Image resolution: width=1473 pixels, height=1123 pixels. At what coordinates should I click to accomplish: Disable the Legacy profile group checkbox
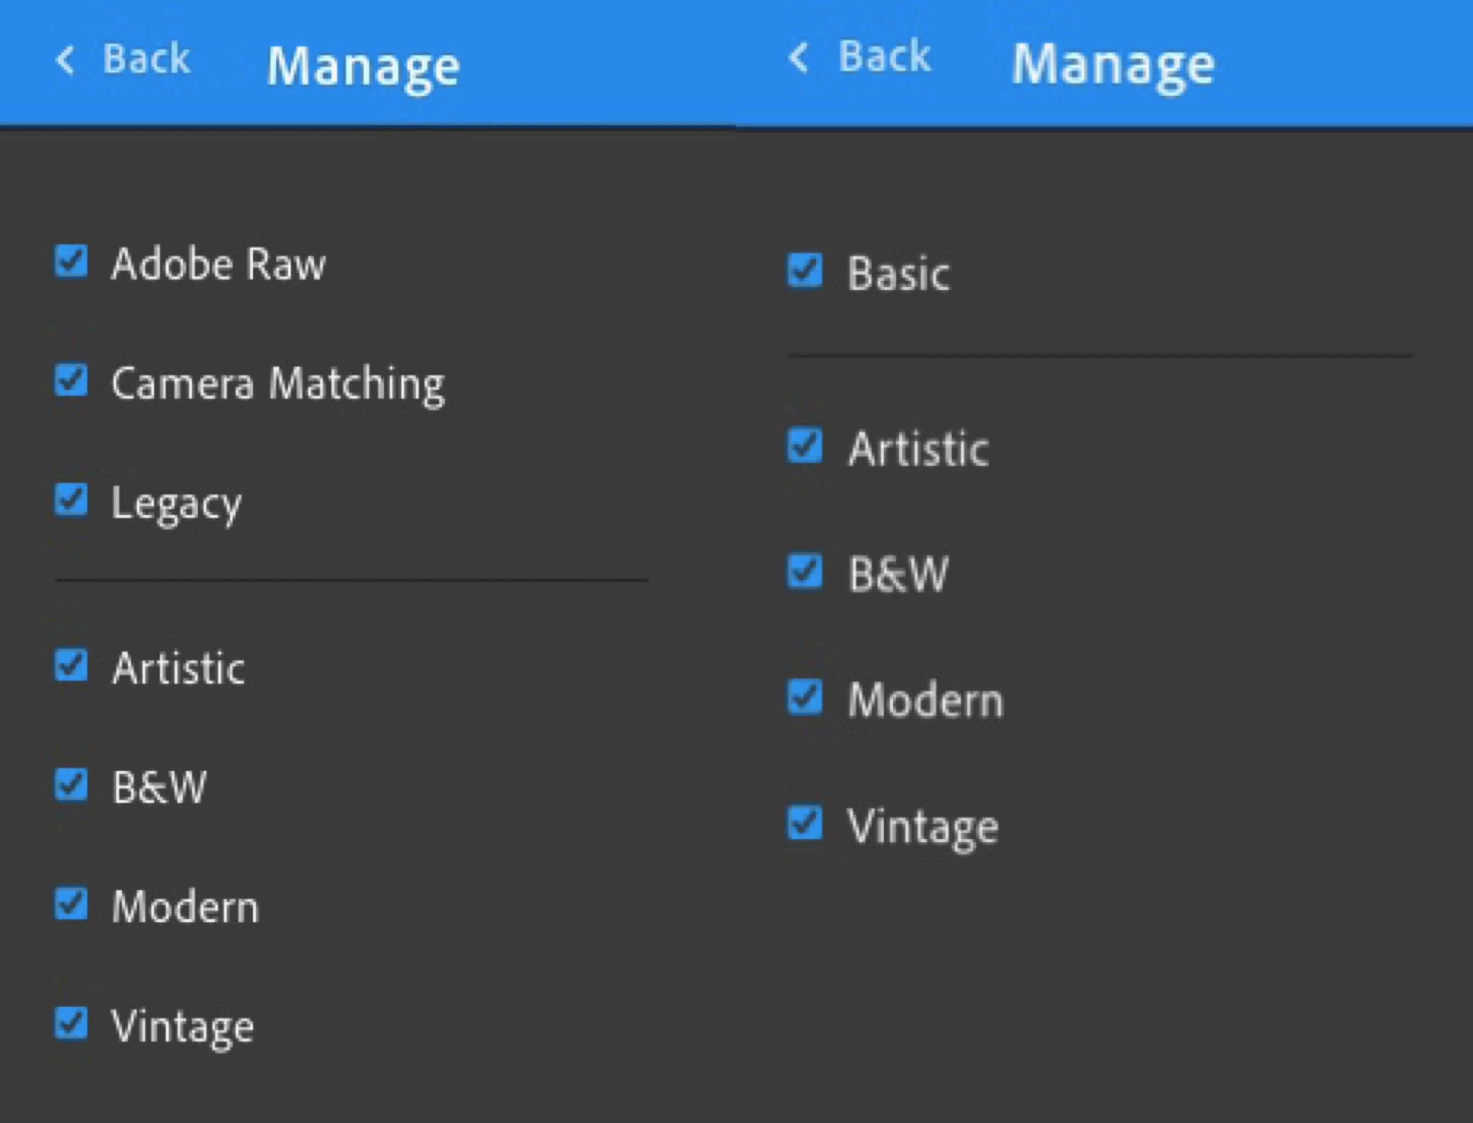click(71, 500)
